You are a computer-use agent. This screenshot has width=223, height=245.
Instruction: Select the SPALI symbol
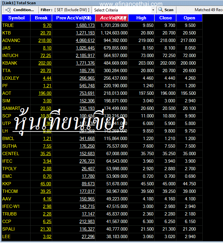[9, 229]
